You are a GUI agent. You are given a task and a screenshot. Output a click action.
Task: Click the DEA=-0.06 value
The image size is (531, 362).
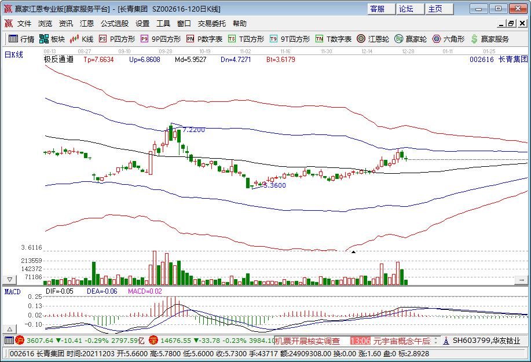(x=102, y=291)
